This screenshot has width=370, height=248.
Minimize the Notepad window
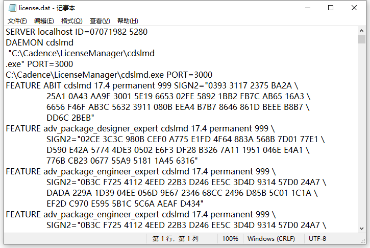(x=308, y=8)
